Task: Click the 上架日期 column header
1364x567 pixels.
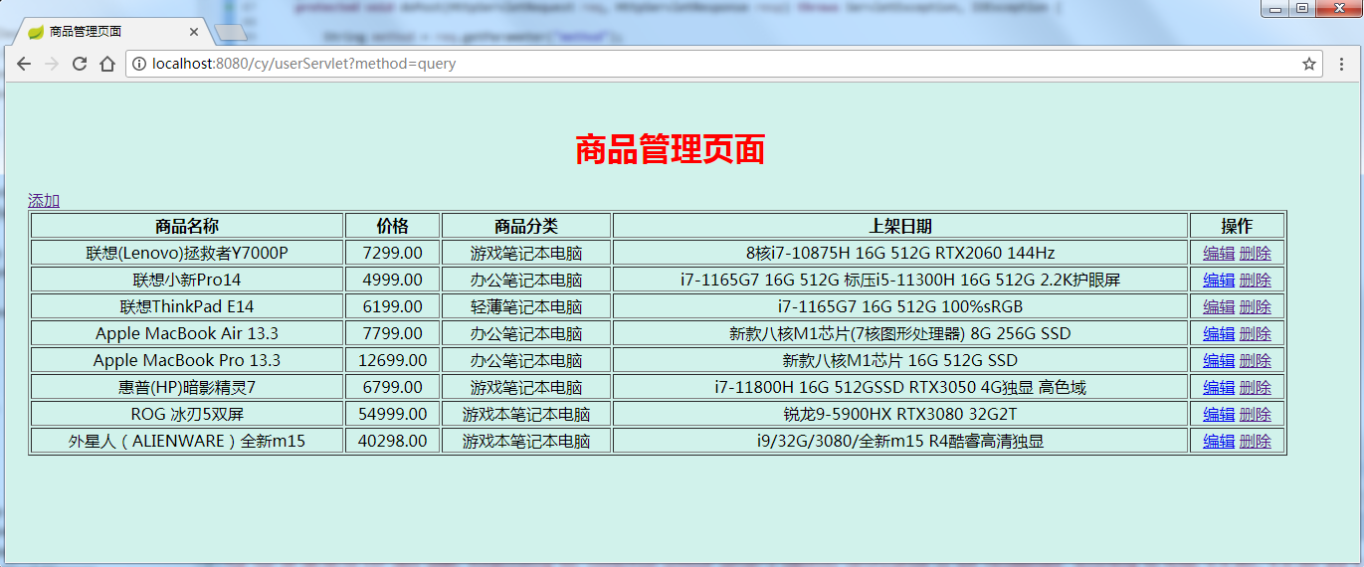Action: coord(900,226)
